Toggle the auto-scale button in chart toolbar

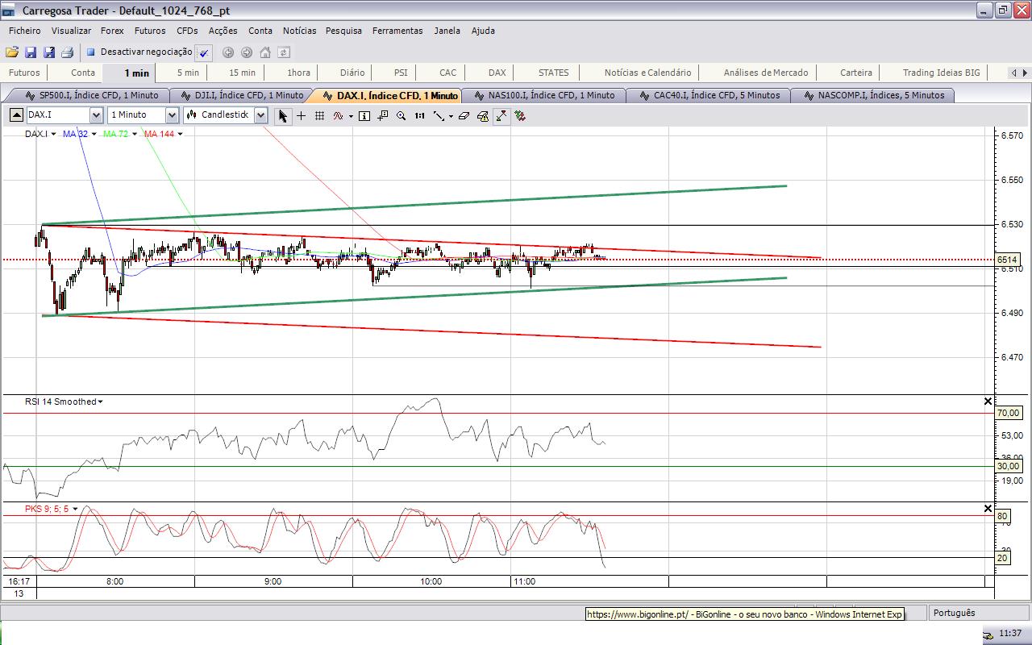pos(501,115)
